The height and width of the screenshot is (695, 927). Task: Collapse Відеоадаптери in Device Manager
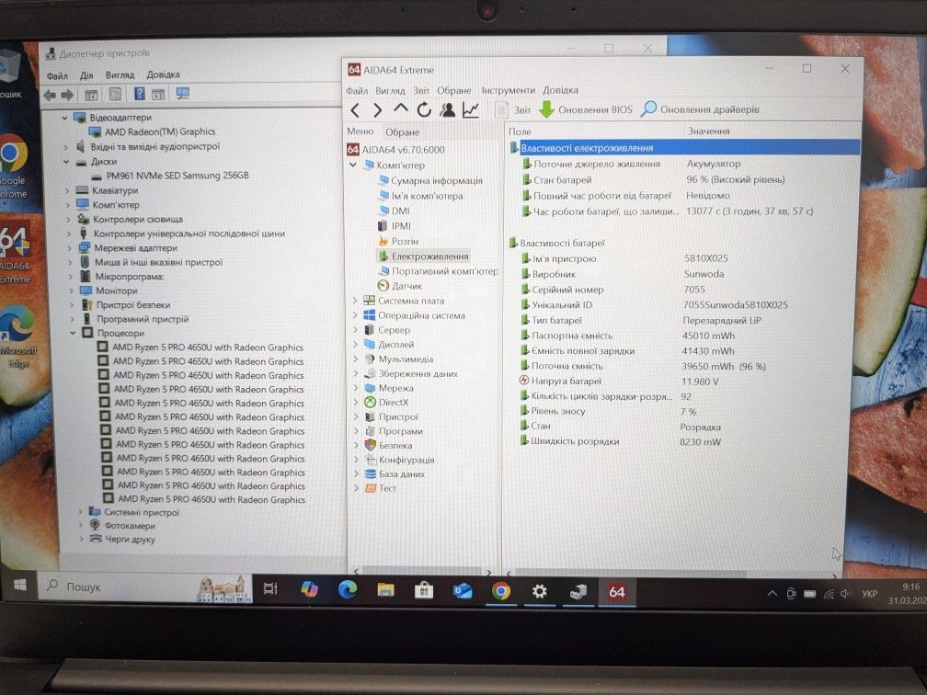click(64, 118)
